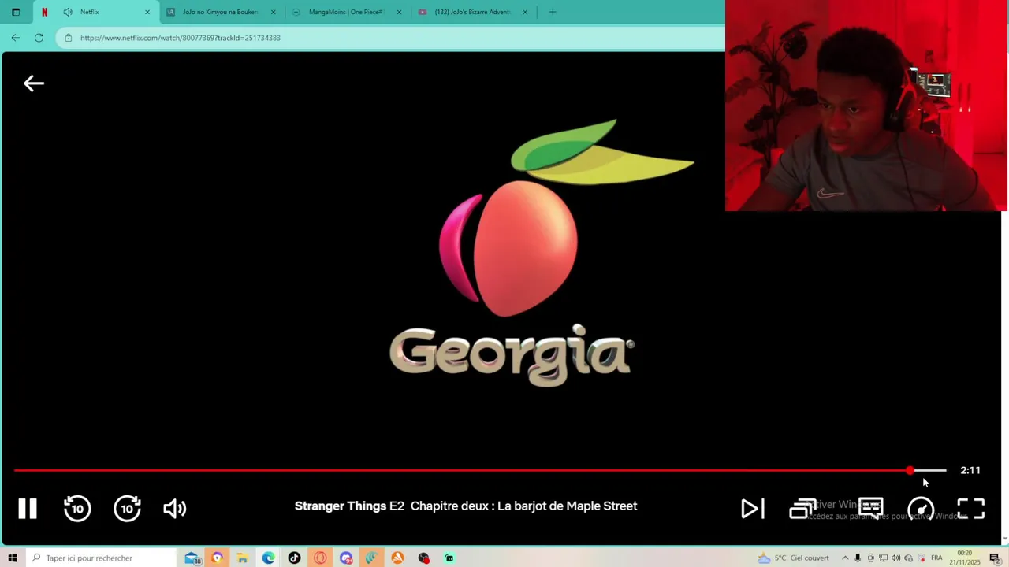Open the tab actions menu icon
The image size is (1009, 567).
click(x=16, y=12)
